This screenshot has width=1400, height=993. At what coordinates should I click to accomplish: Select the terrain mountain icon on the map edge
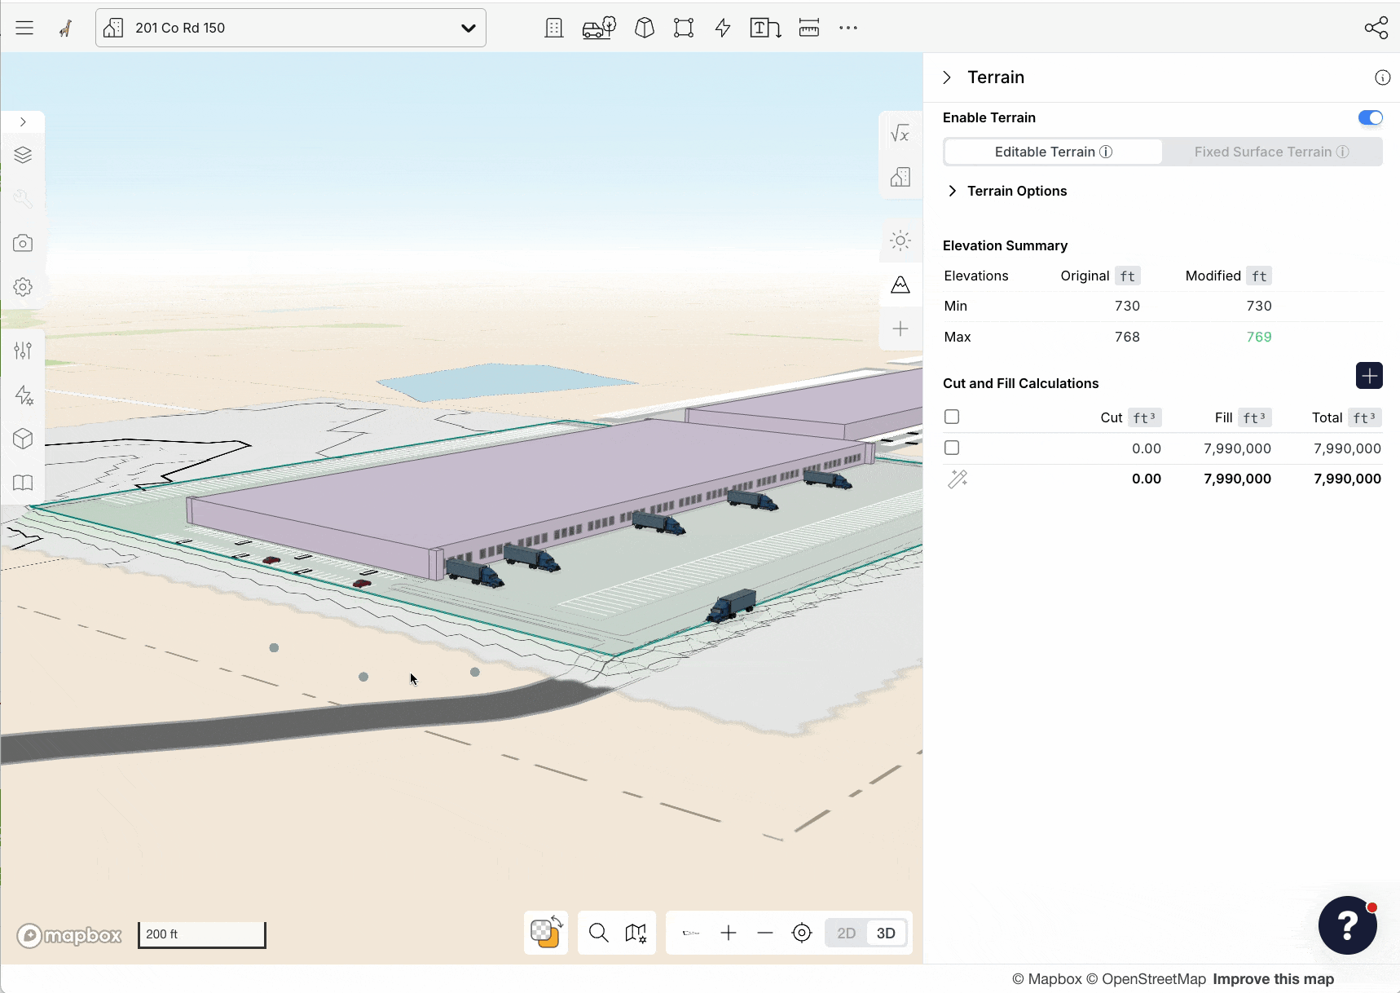tap(900, 285)
